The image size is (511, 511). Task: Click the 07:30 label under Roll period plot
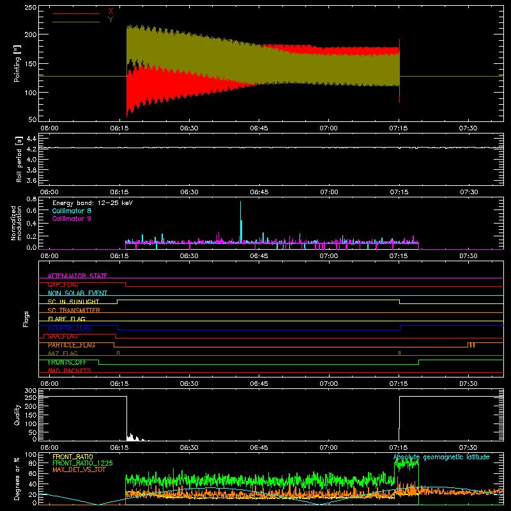(469, 192)
